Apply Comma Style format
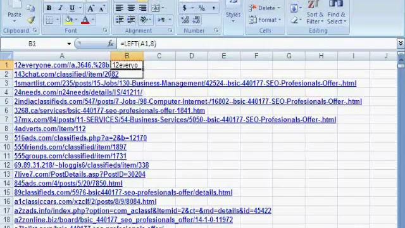This screenshot has width=405, height=228. click(214, 8)
